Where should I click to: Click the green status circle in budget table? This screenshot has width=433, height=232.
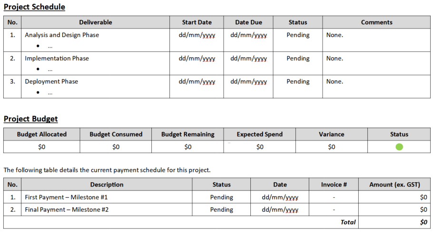coord(399,147)
